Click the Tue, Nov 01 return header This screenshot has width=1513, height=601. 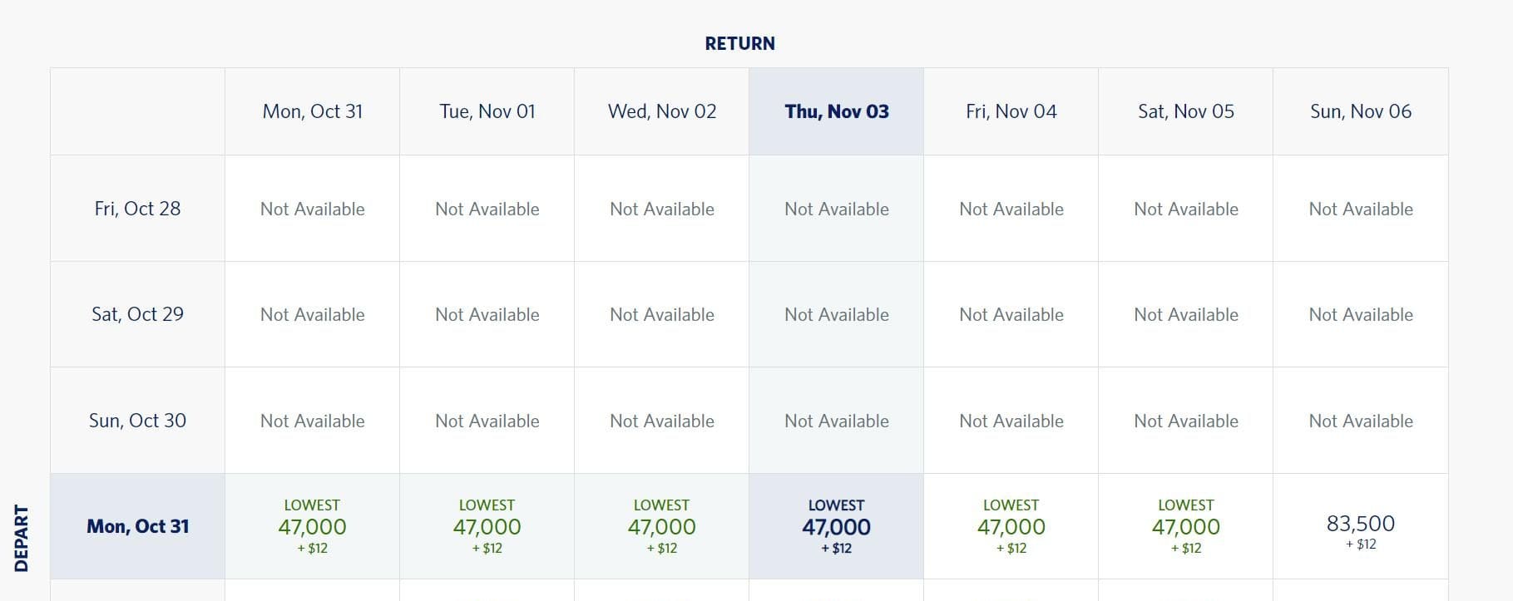pyautogui.click(x=487, y=111)
